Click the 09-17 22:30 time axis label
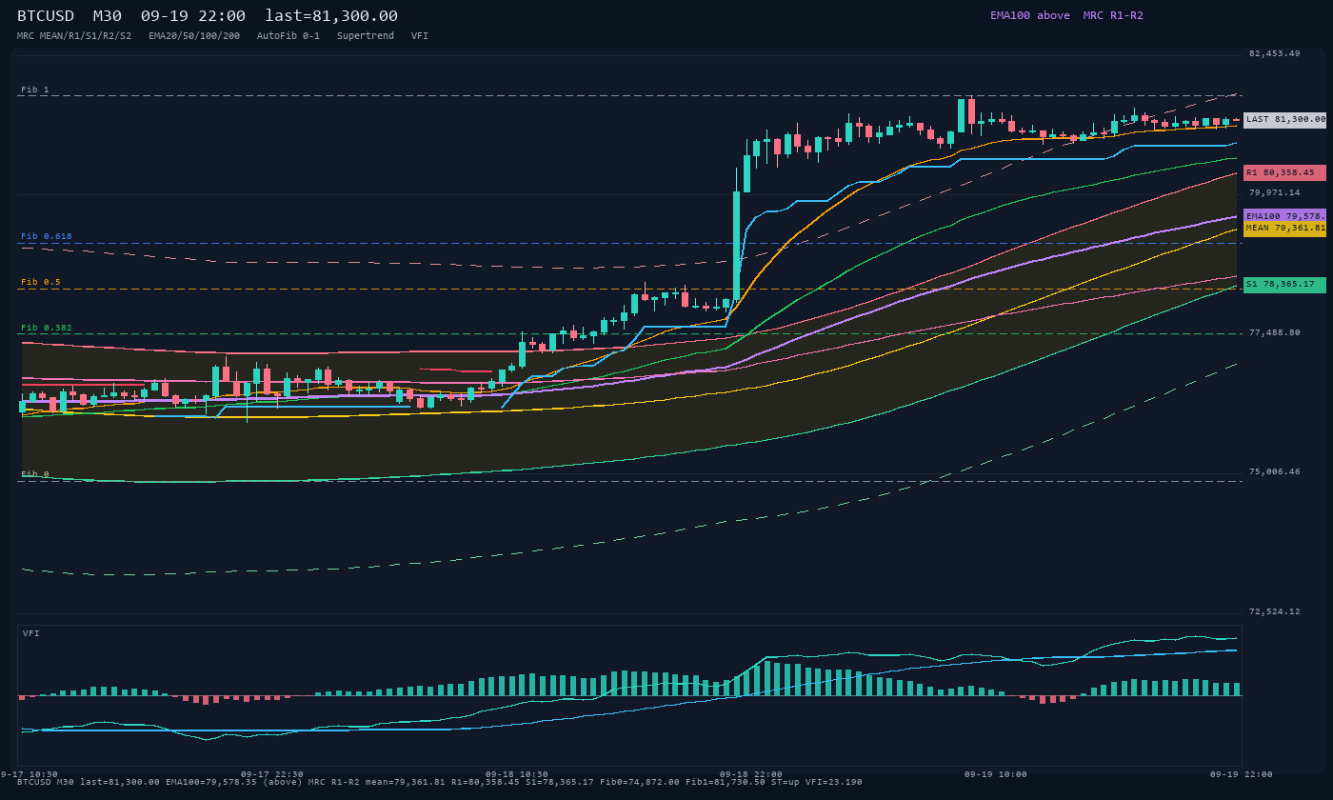 point(272,774)
